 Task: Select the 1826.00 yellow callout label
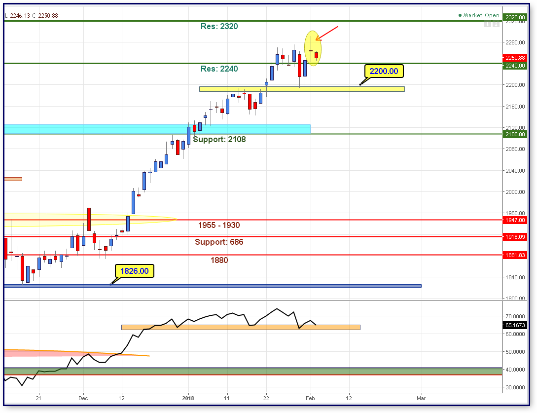point(135,271)
